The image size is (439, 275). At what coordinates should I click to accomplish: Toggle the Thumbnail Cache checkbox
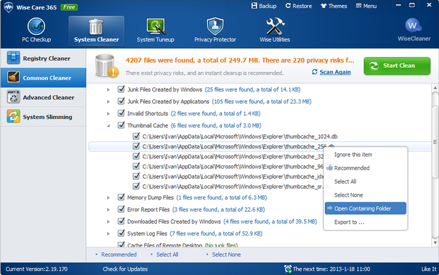click(x=121, y=125)
